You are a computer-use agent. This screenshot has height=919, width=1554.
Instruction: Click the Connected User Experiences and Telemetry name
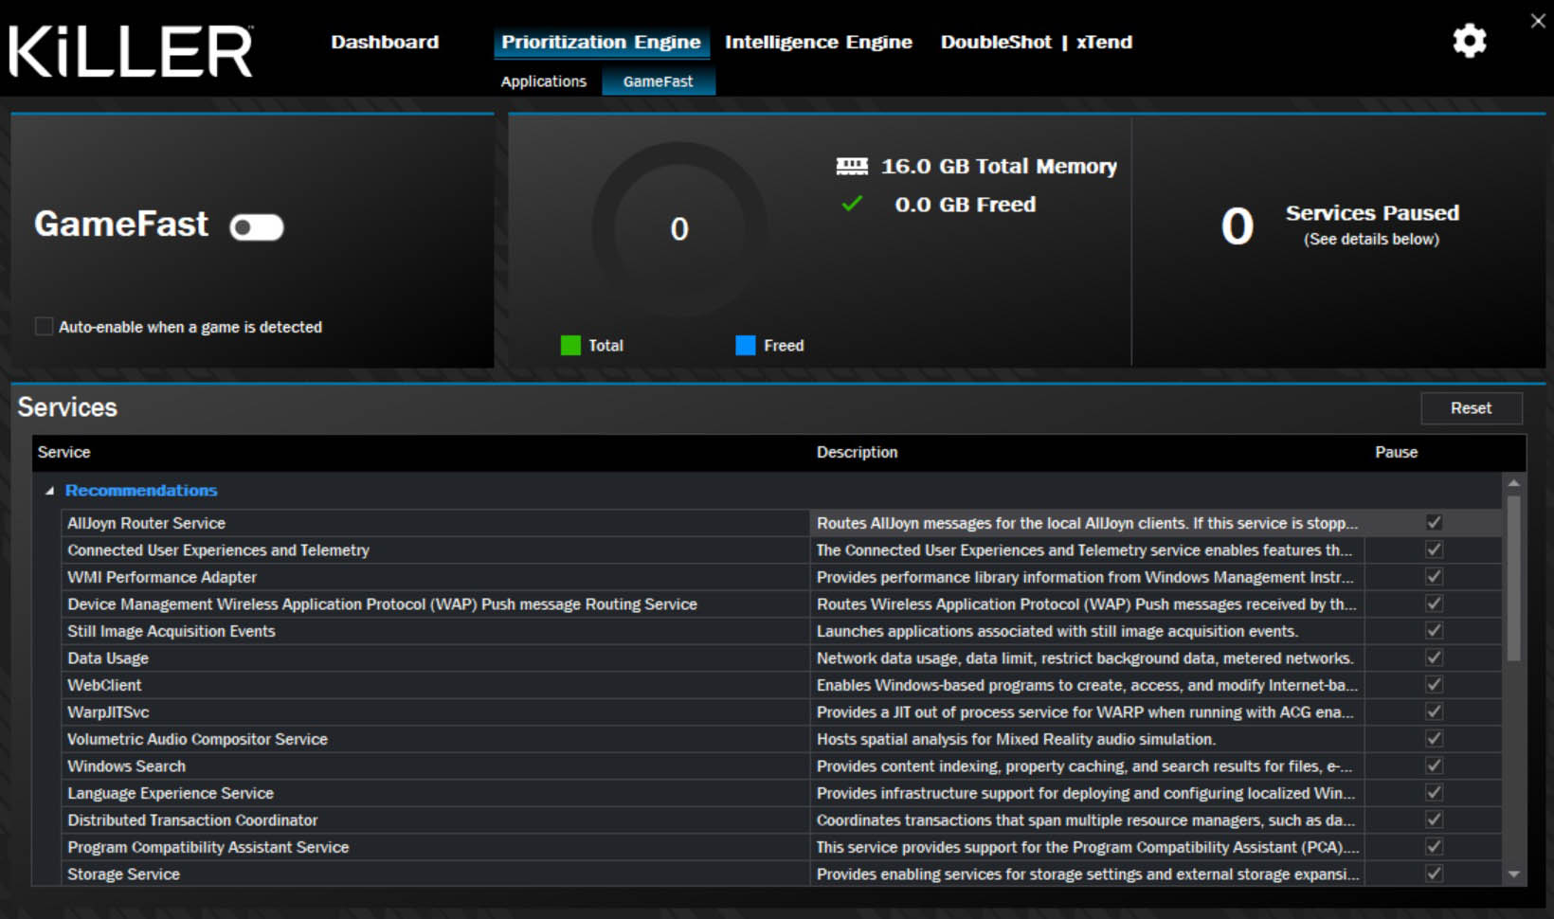pyautogui.click(x=218, y=550)
